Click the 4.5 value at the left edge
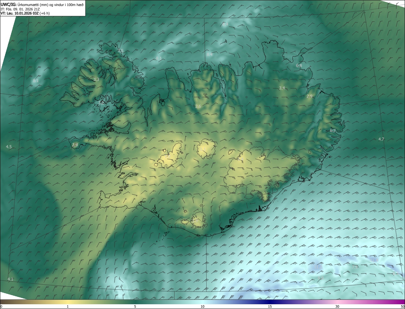This screenshot has width=405, height=309. click(x=9, y=147)
